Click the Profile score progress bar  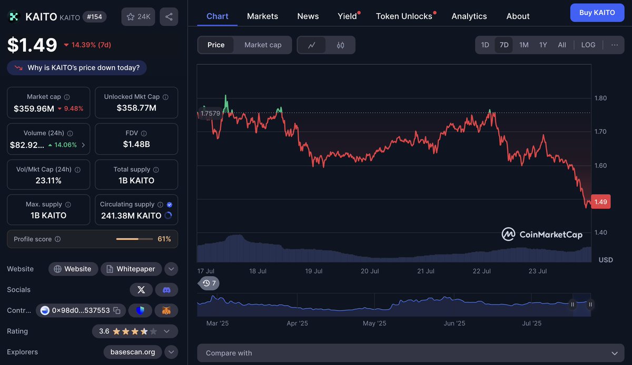pos(135,239)
